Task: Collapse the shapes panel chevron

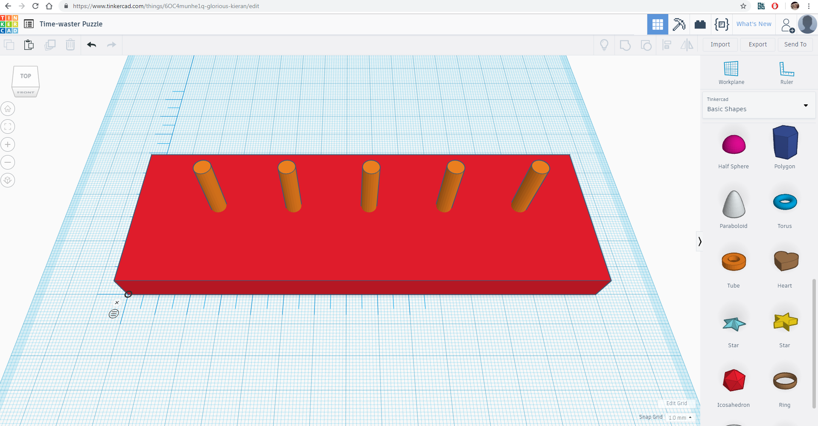Action: (x=699, y=242)
